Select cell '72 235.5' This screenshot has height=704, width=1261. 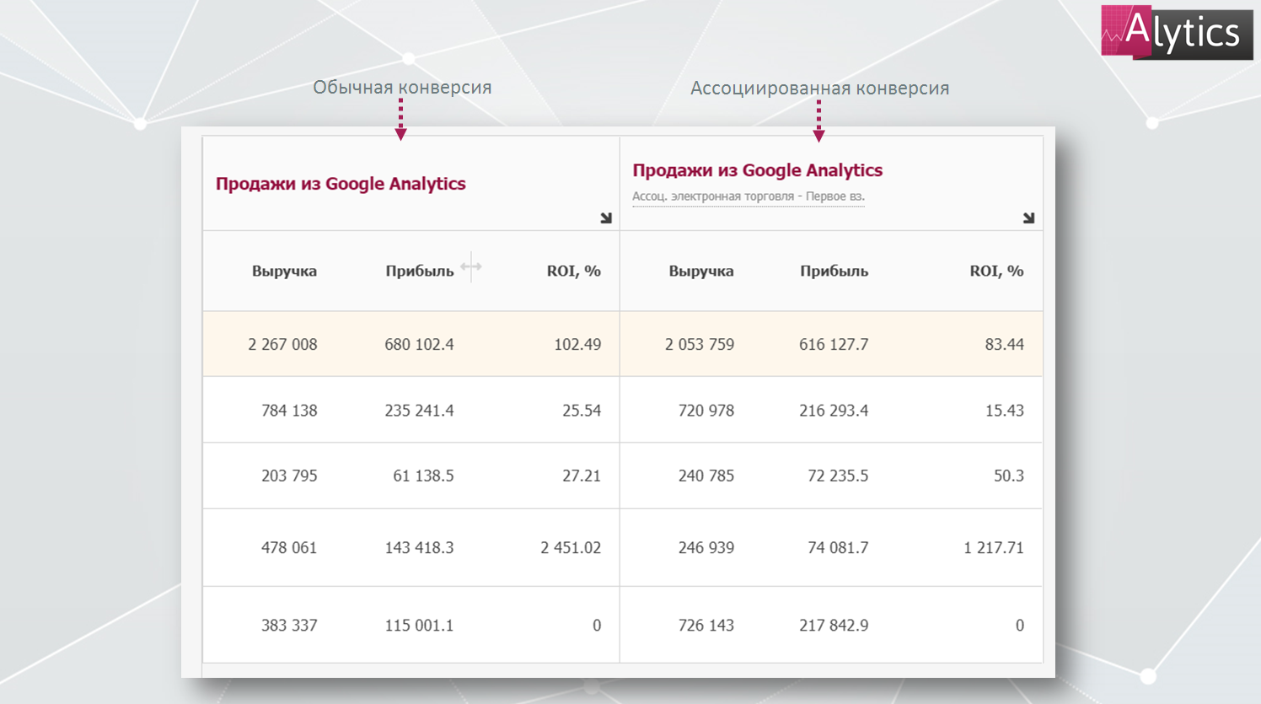pyautogui.click(x=838, y=476)
